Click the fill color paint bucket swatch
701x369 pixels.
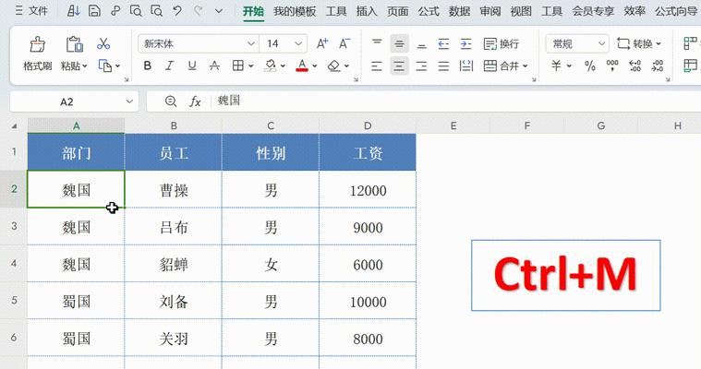pos(270,66)
